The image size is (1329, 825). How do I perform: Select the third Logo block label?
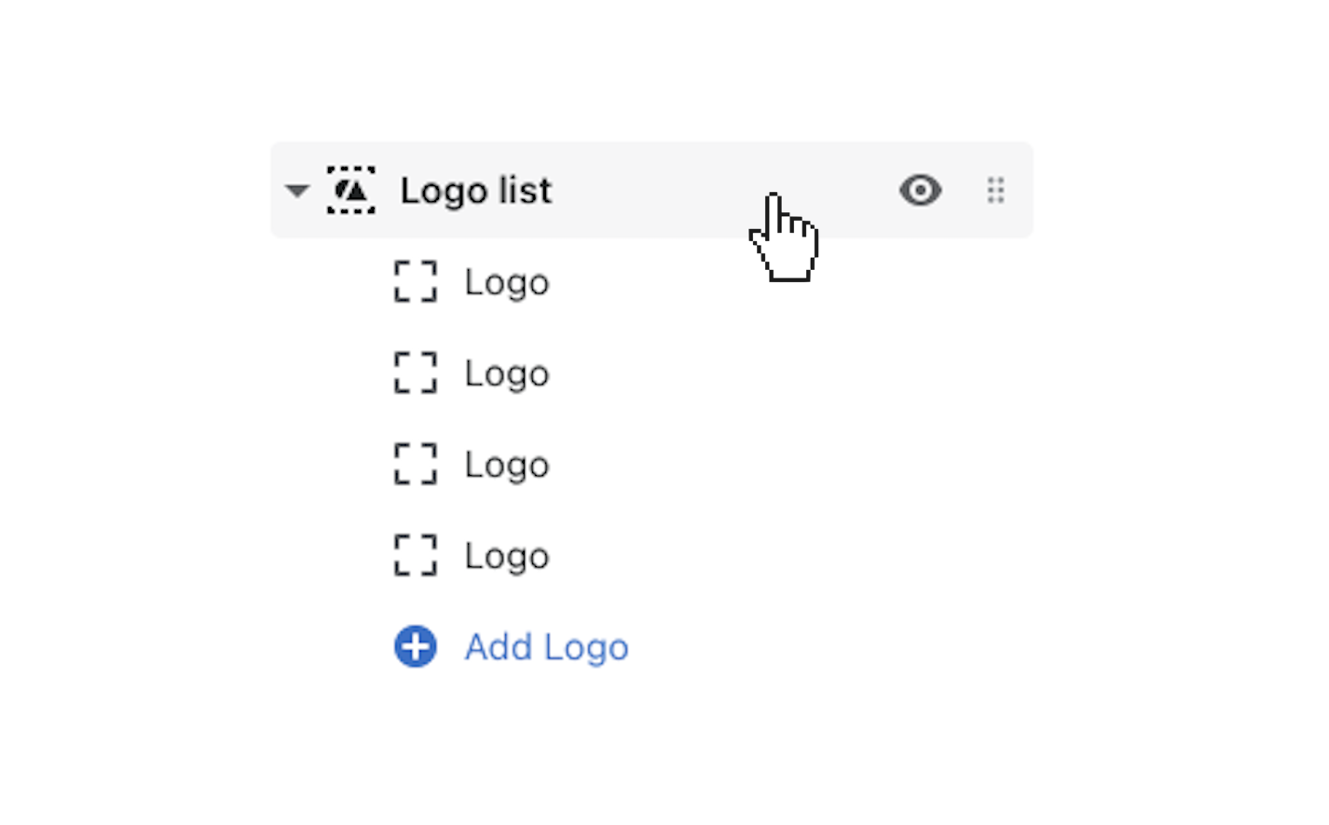tap(507, 465)
